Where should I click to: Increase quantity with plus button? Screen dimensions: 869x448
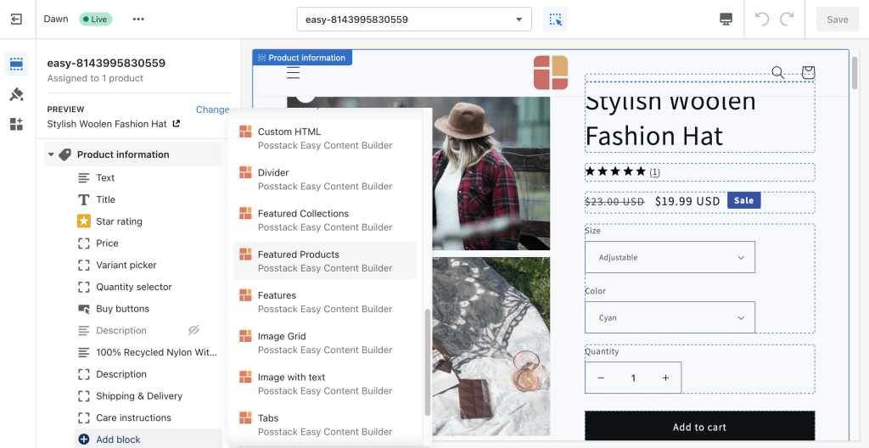click(665, 378)
